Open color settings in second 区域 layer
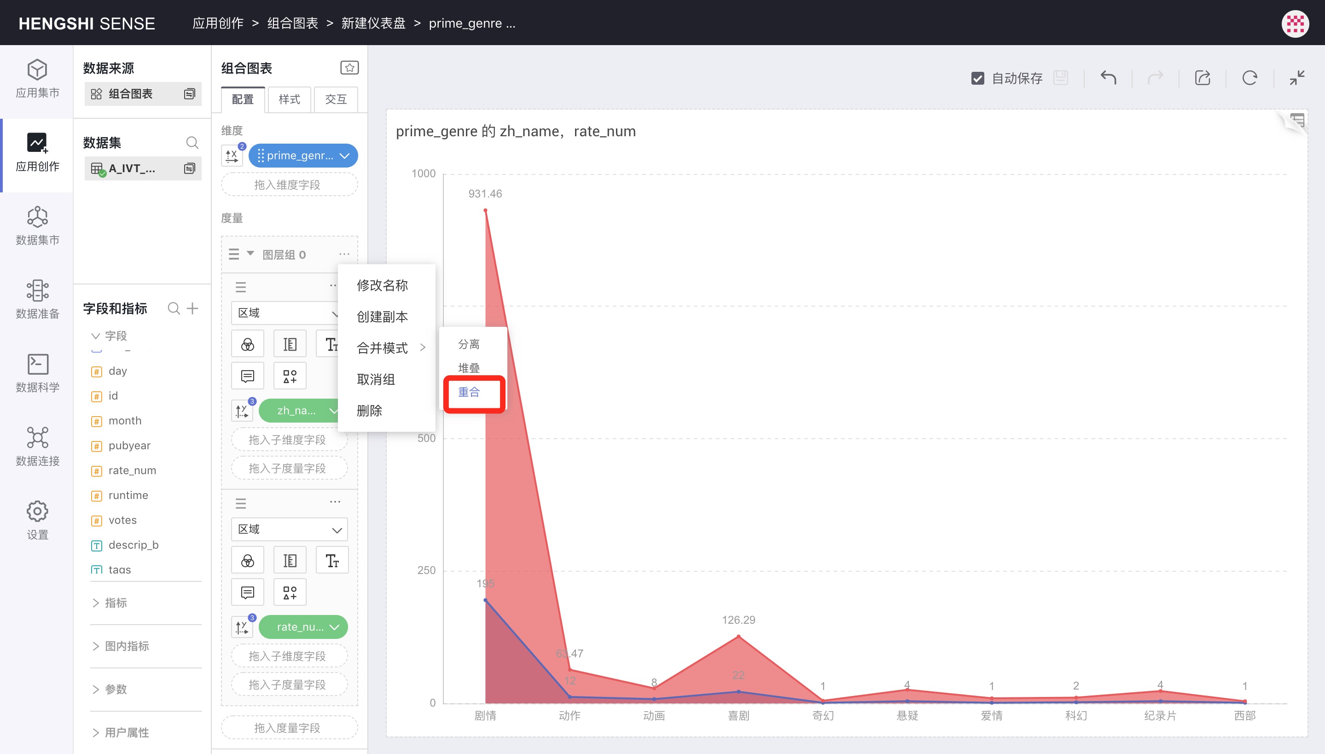1325x754 pixels. [248, 560]
